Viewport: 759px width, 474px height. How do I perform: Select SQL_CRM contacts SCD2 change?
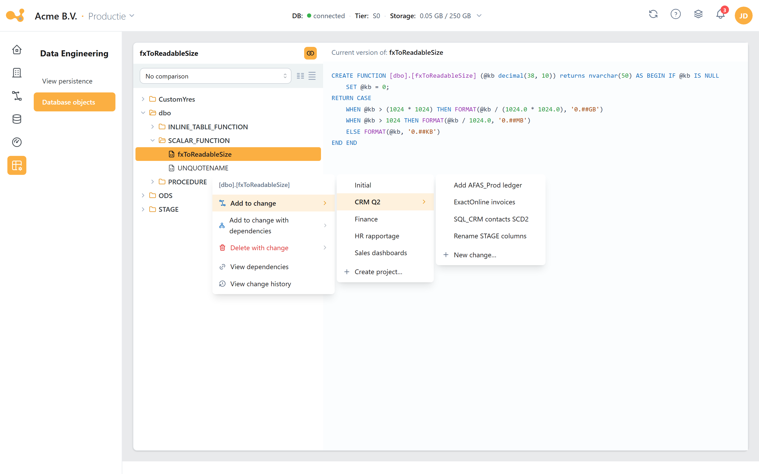[490, 219]
